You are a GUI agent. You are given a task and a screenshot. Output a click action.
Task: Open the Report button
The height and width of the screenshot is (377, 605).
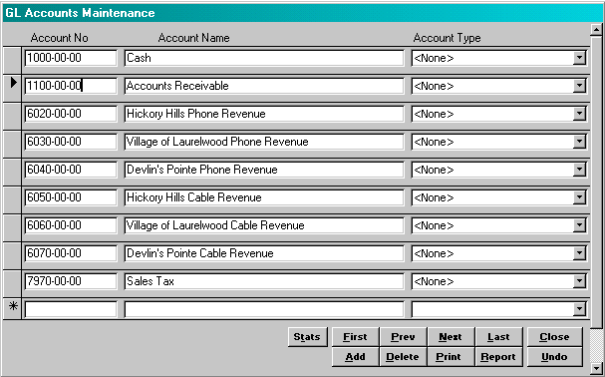(499, 357)
